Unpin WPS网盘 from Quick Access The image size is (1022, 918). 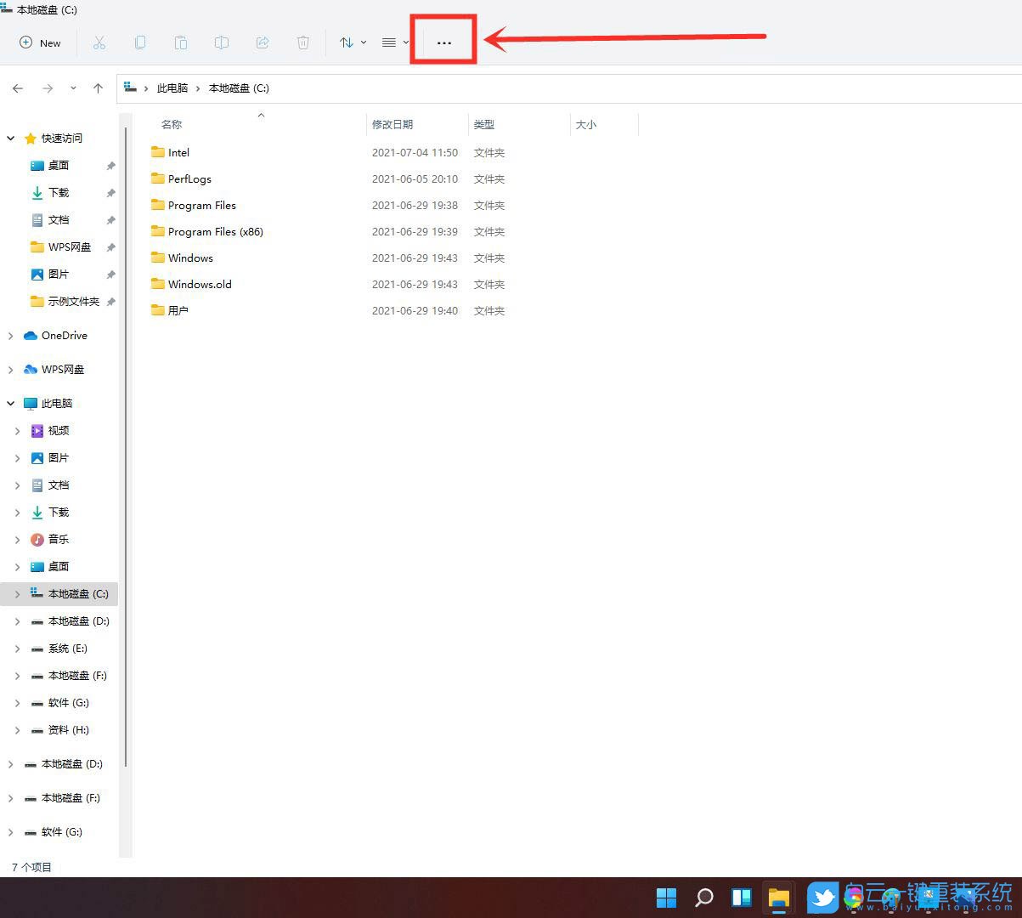tap(110, 246)
